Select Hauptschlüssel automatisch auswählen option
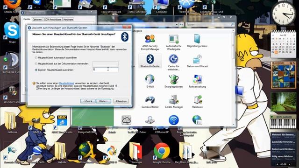Image resolution: width=299 pixels, height=168 pixels. point(36,58)
